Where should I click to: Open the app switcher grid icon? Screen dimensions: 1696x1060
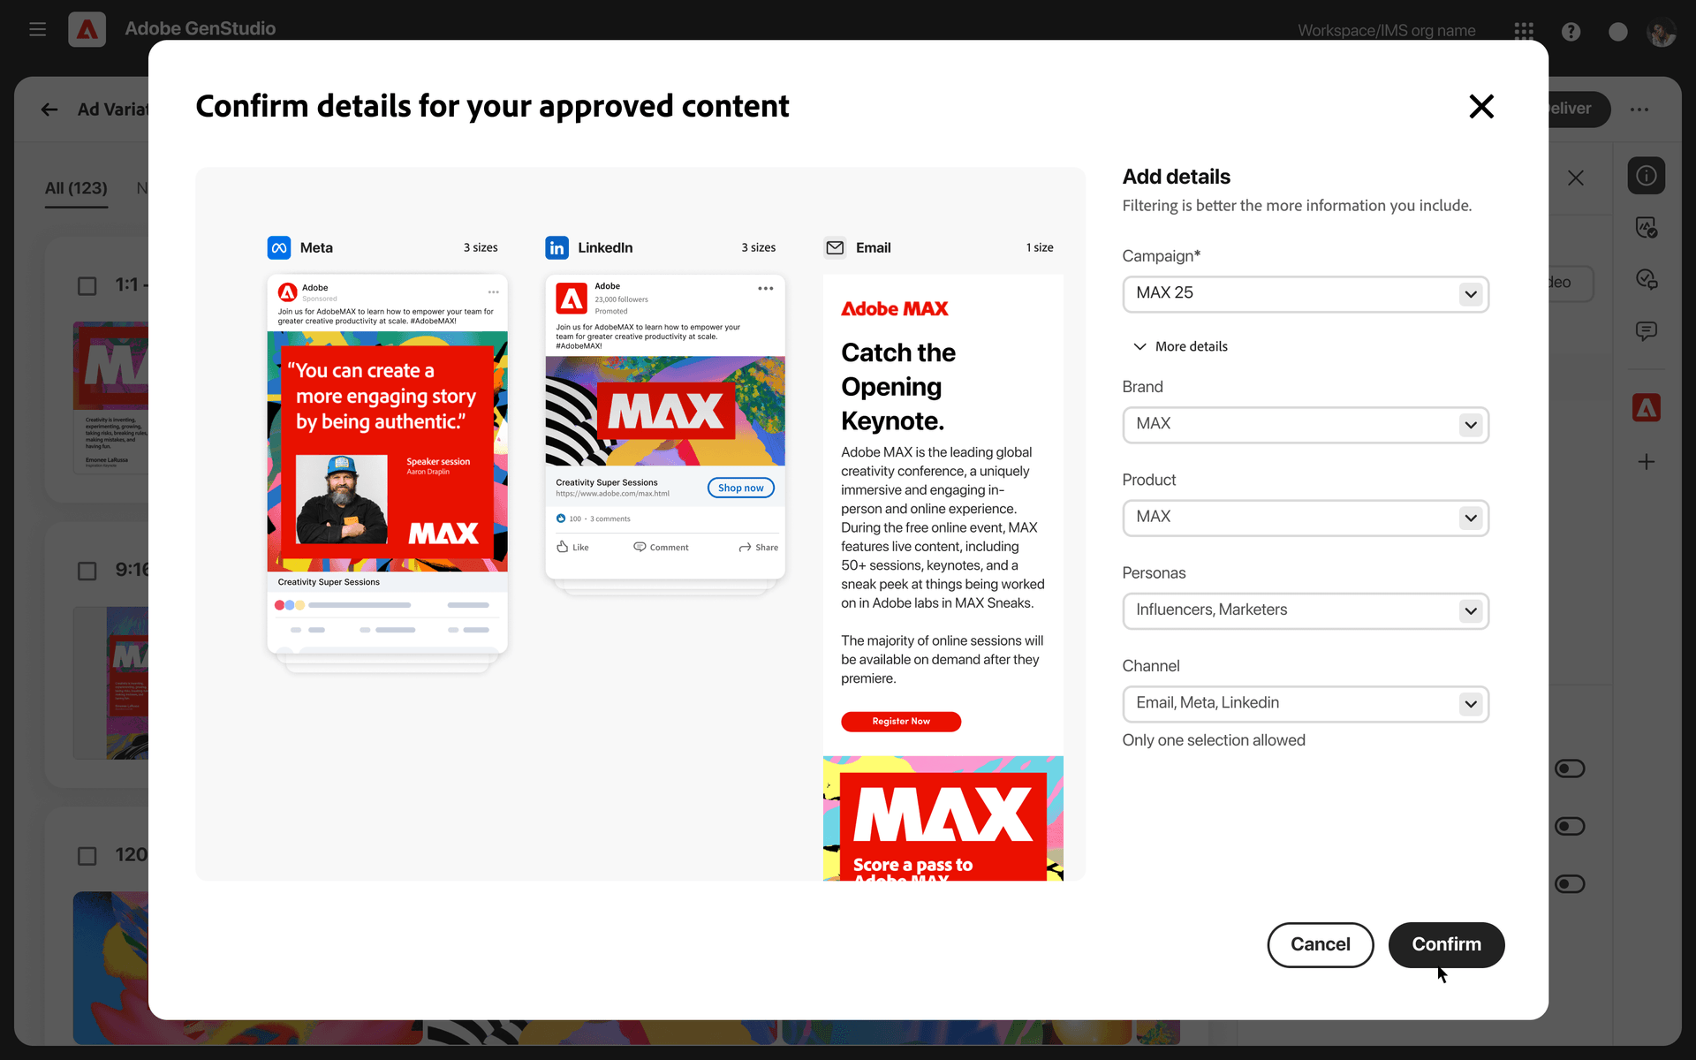[x=1524, y=31]
